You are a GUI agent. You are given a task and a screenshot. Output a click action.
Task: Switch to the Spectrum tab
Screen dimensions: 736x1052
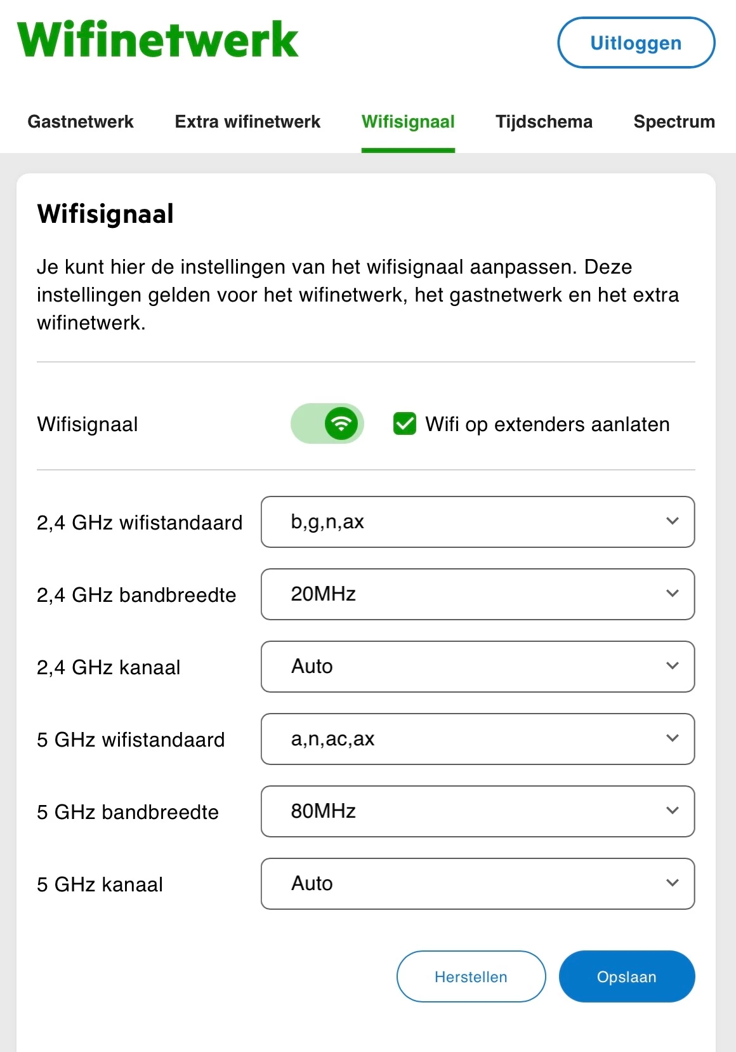tap(674, 122)
